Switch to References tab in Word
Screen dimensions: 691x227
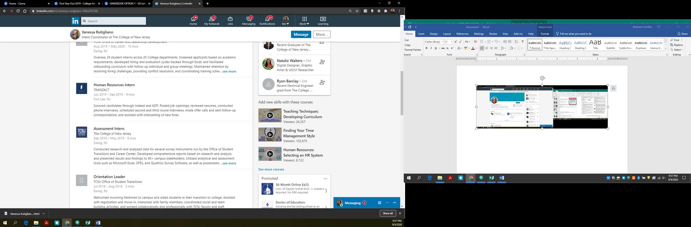click(463, 34)
